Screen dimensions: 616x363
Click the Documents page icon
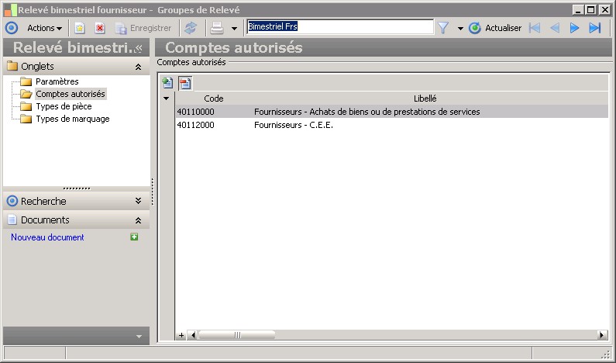pos(12,220)
